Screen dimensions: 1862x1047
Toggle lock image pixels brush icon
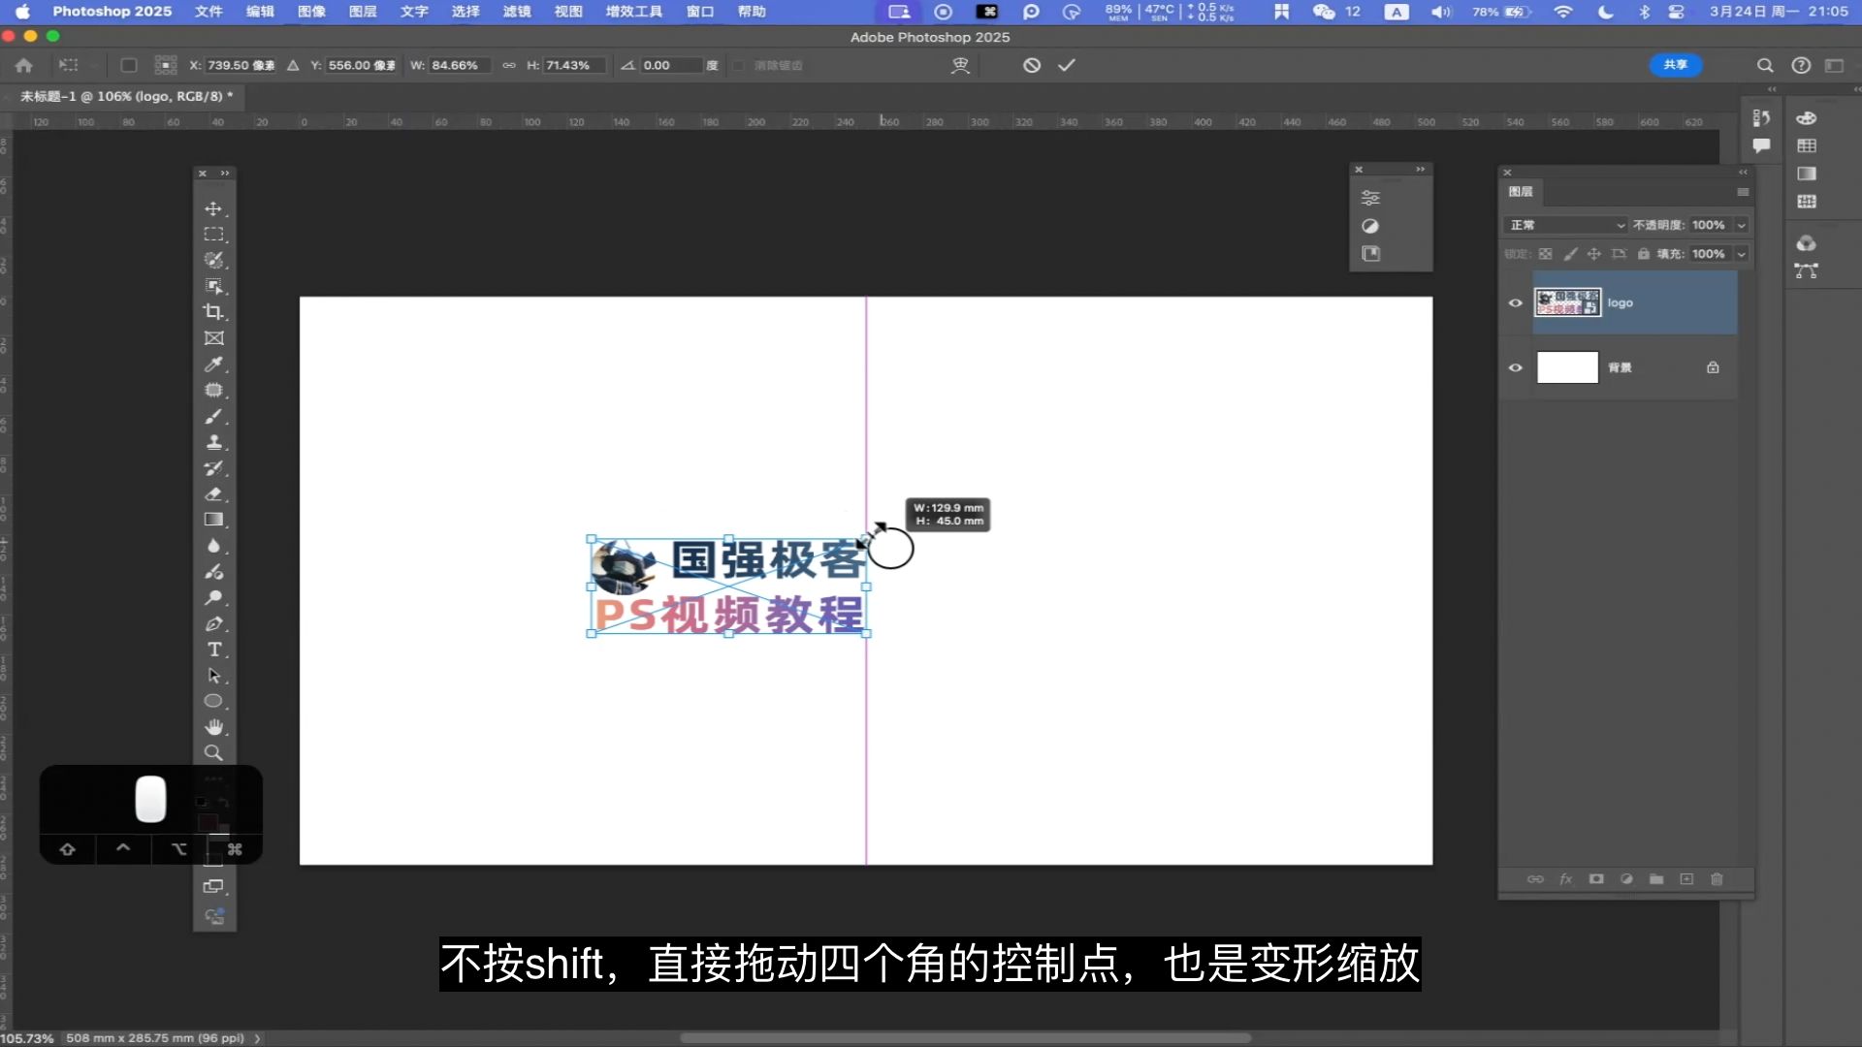1570,254
